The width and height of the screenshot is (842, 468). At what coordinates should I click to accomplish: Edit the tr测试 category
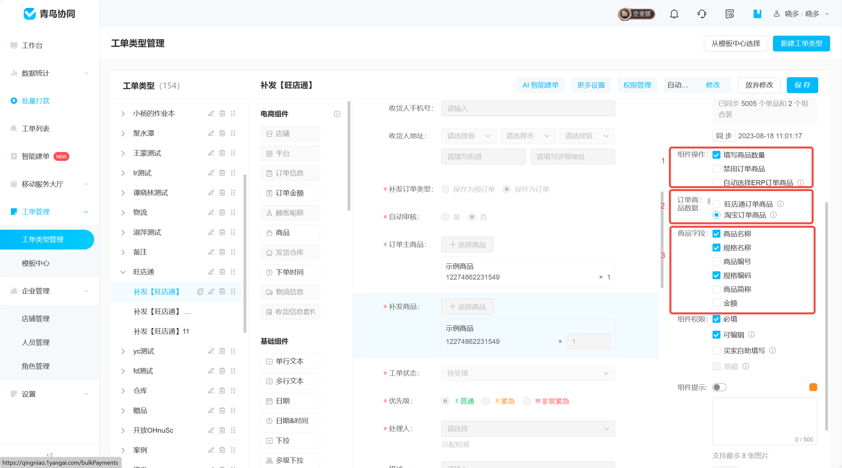pyautogui.click(x=211, y=173)
